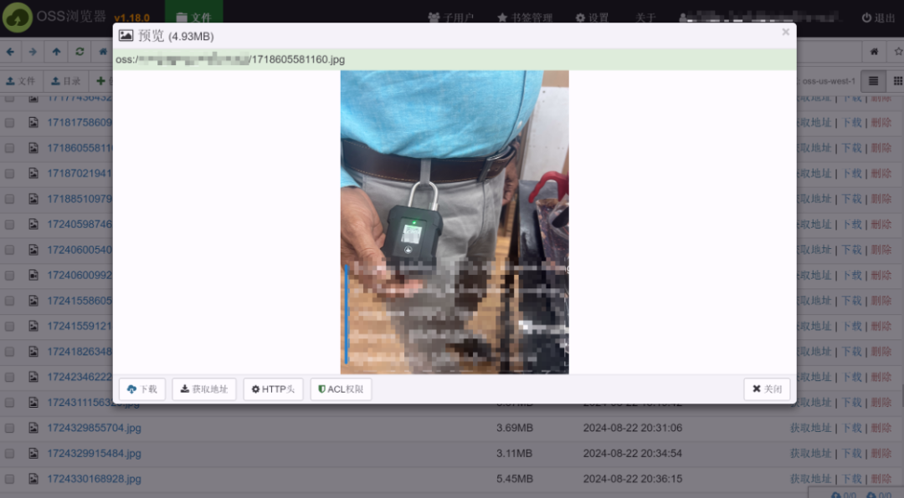Screen dimensions: 904x498
Task: Open the 关于 about menu
Action: pyautogui.click(x=645, y=18)
